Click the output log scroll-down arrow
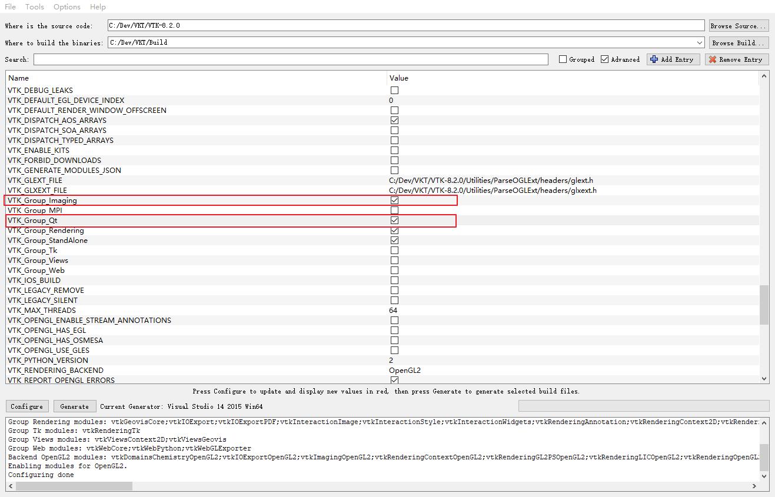The height and width of the screenshot is (497, 775). (764, 476)
